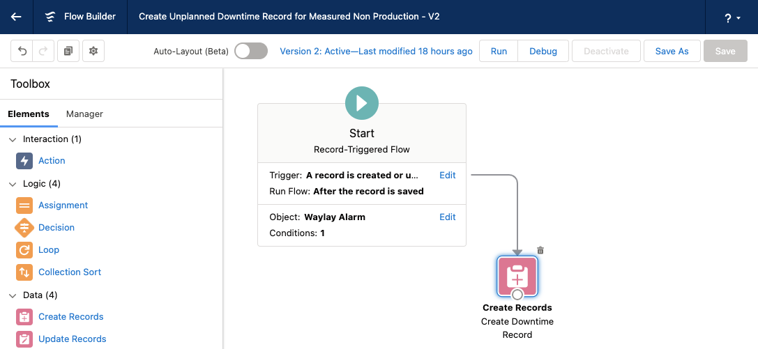This screenshot has width=758, height=349.
Task: Click the Deactivate button
Action: [x=606, y=51]
